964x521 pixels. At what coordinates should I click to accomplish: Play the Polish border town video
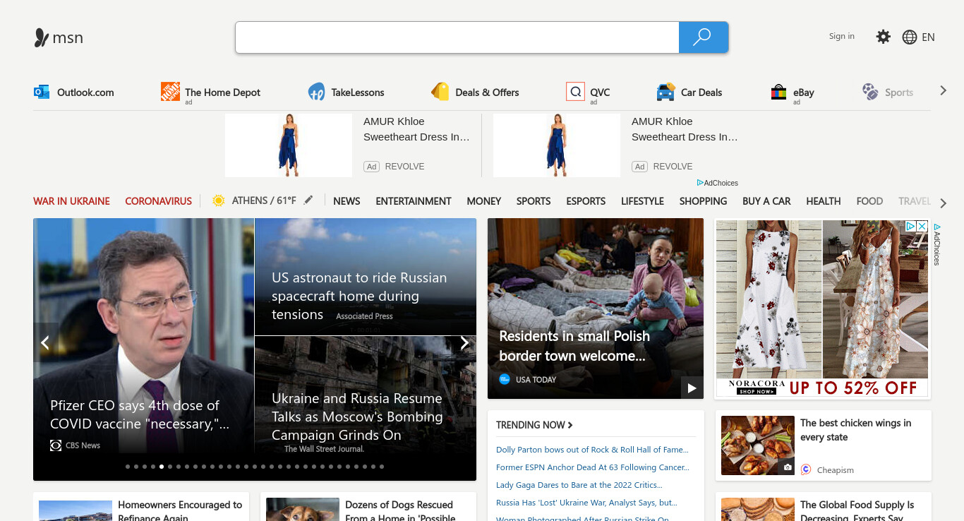[692, 388]
